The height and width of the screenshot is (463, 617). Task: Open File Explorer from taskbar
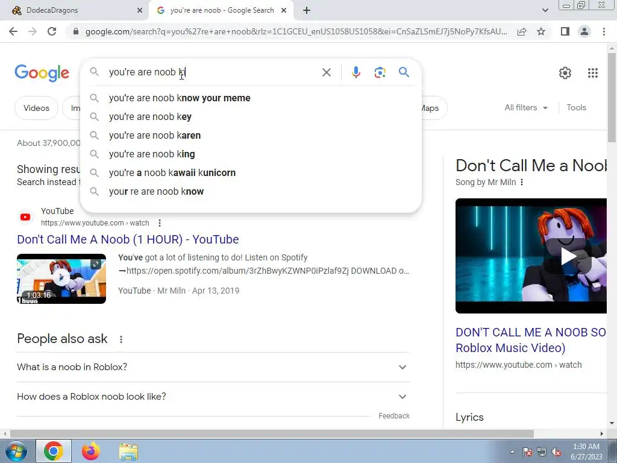coord(128,452)
